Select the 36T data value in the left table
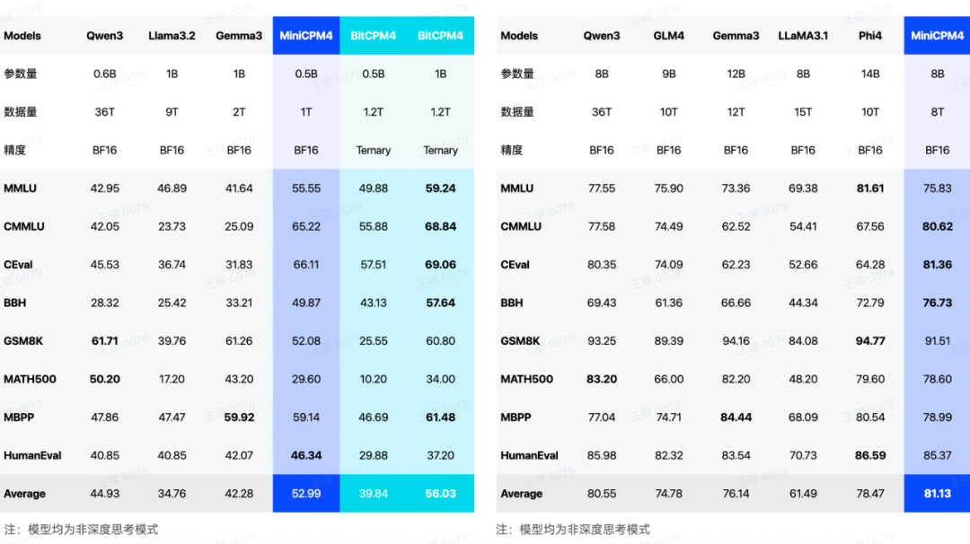Screen dimensions: 970x544 coord(104,112)
